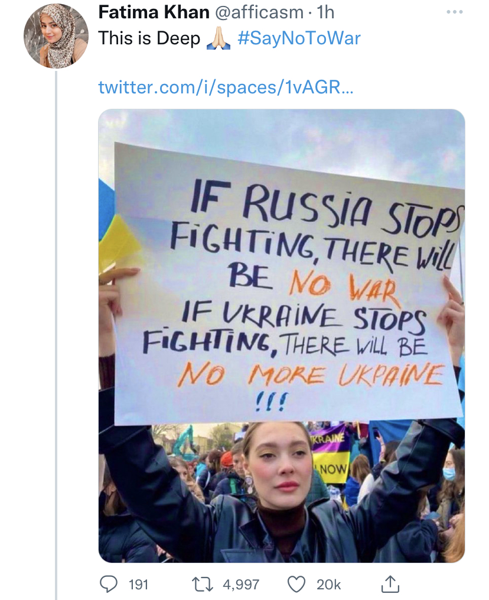489x600 pixels.
Task: Click the display name Fatima Khan
Action: [x=154, y=12]
